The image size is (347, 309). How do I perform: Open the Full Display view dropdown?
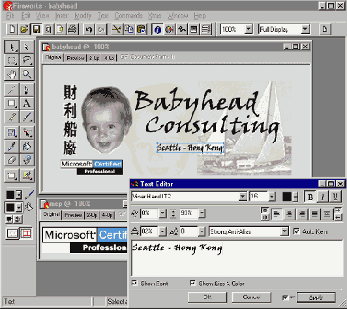[305, 29]
